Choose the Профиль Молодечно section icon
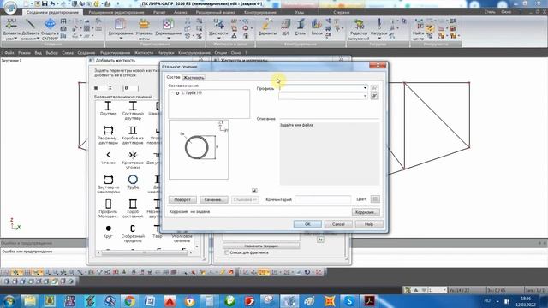The image size is (548, 308). [x=108, y=204]
